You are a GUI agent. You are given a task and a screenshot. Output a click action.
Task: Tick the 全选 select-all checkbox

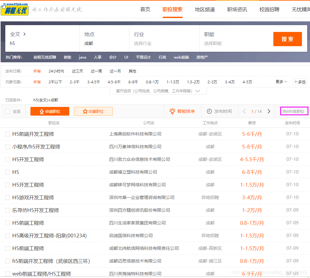pyautogui.click(x=8, y=112)
